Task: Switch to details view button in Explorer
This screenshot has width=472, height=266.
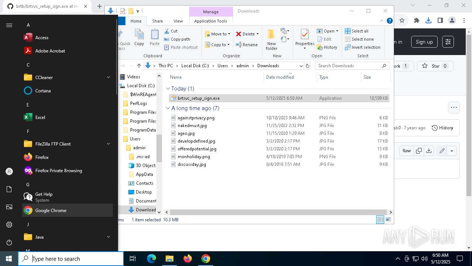Action: pos(380,220)
